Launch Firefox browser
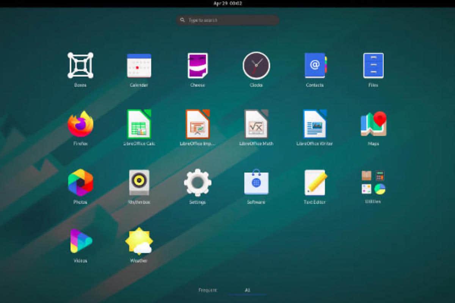This screenshot has width=455, height=303. pos(80,124)
